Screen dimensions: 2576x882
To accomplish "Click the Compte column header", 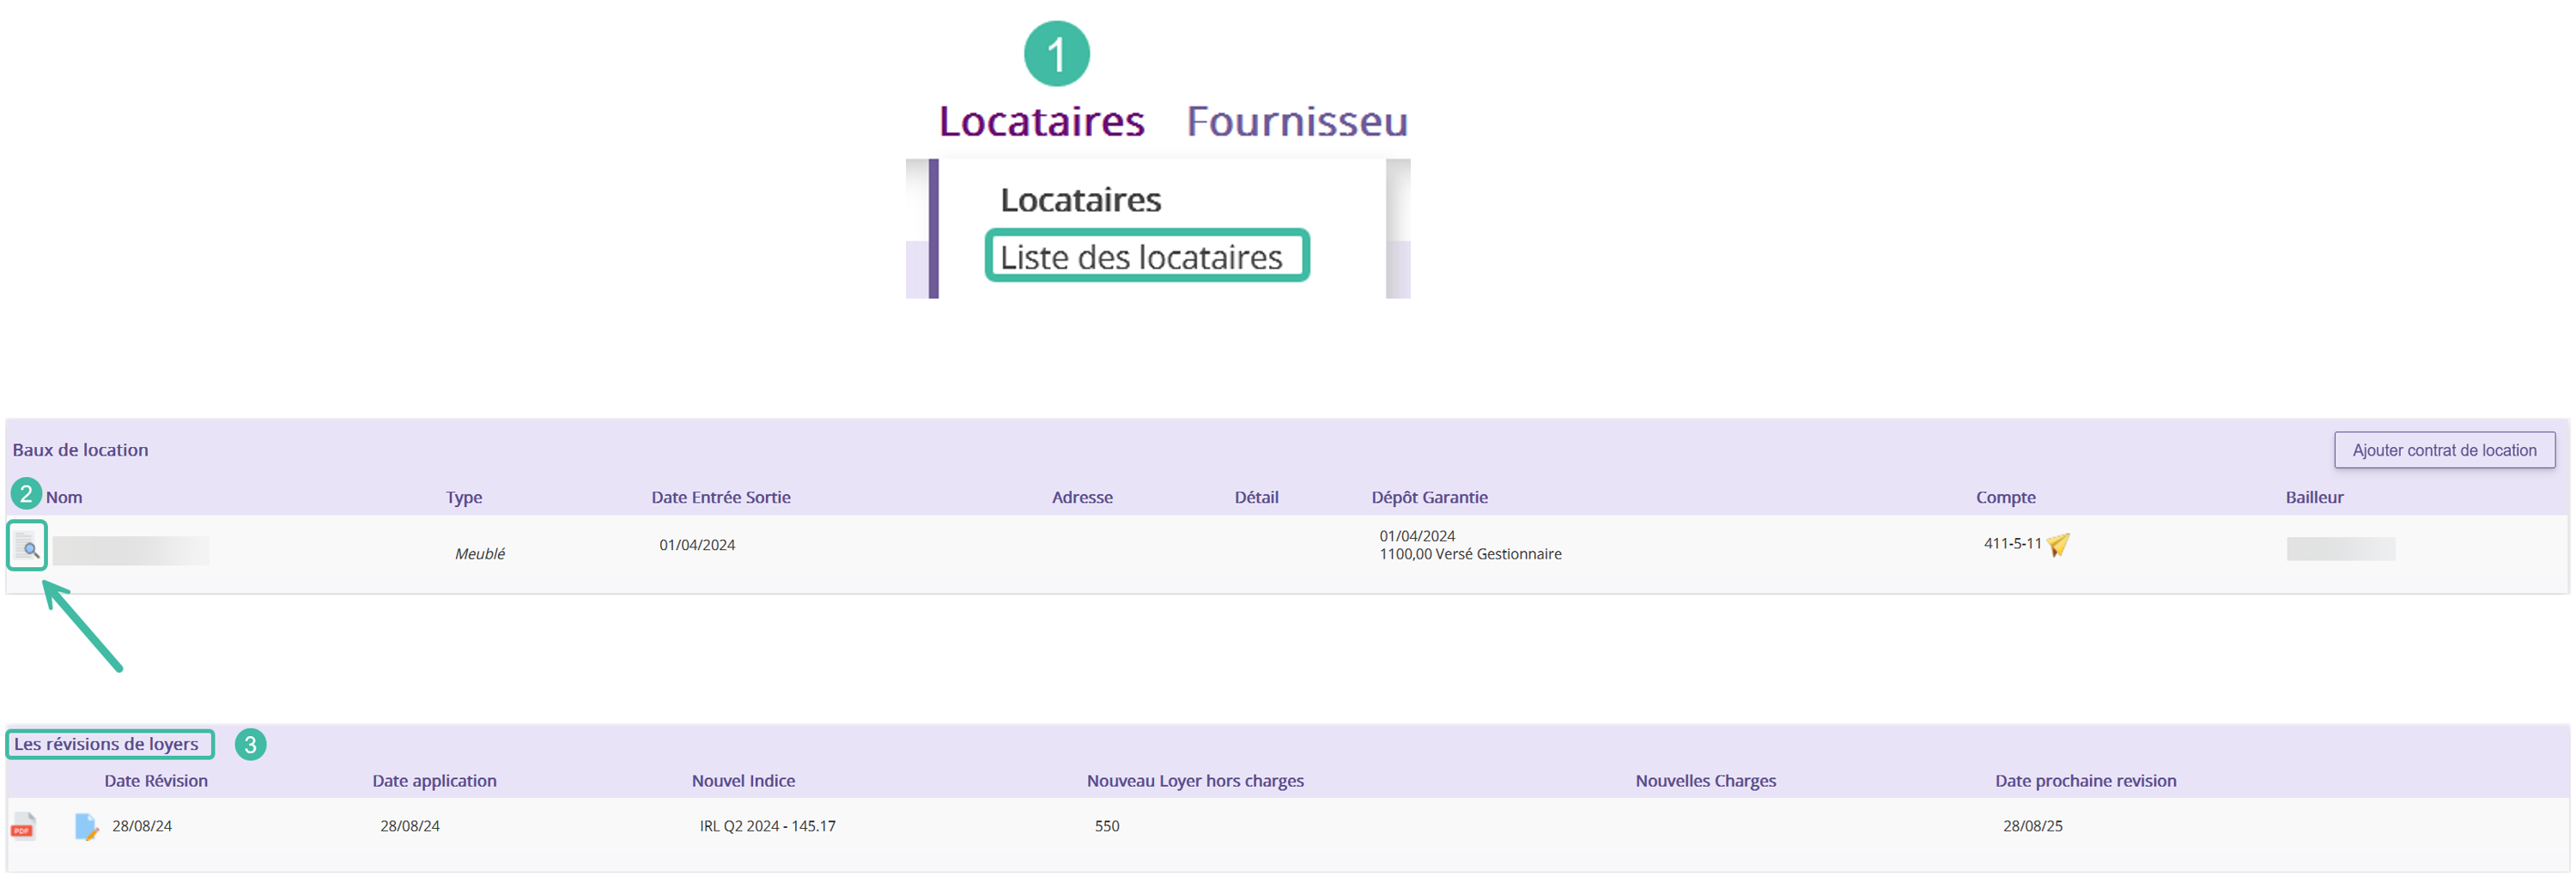I will tap(2005, 498).
